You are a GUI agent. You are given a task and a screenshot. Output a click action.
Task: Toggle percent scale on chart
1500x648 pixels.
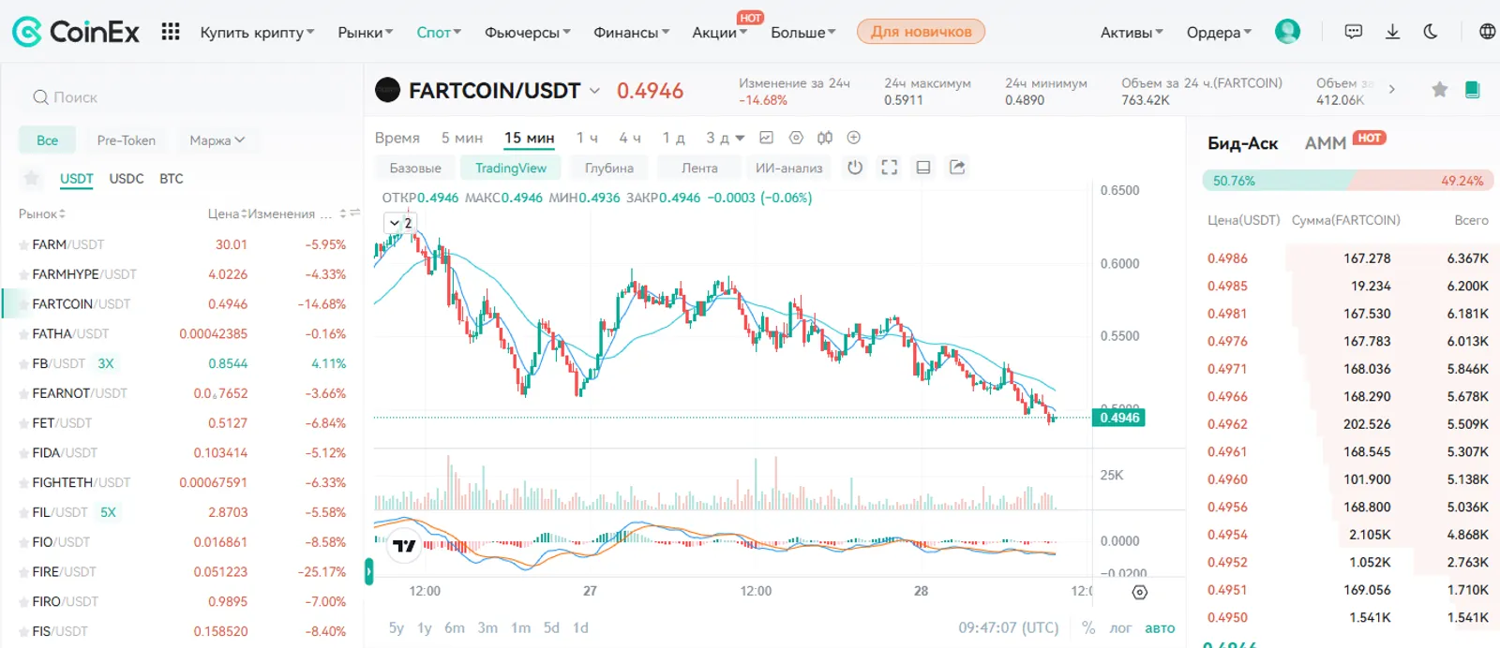(x=1088, y=628)
